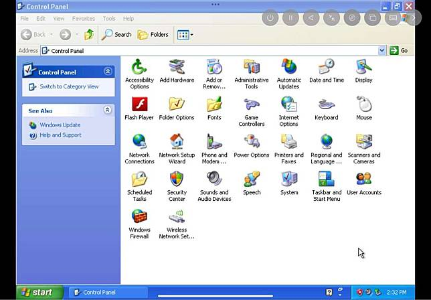Select Sounds and Audio Devices icon

(214, 186)
